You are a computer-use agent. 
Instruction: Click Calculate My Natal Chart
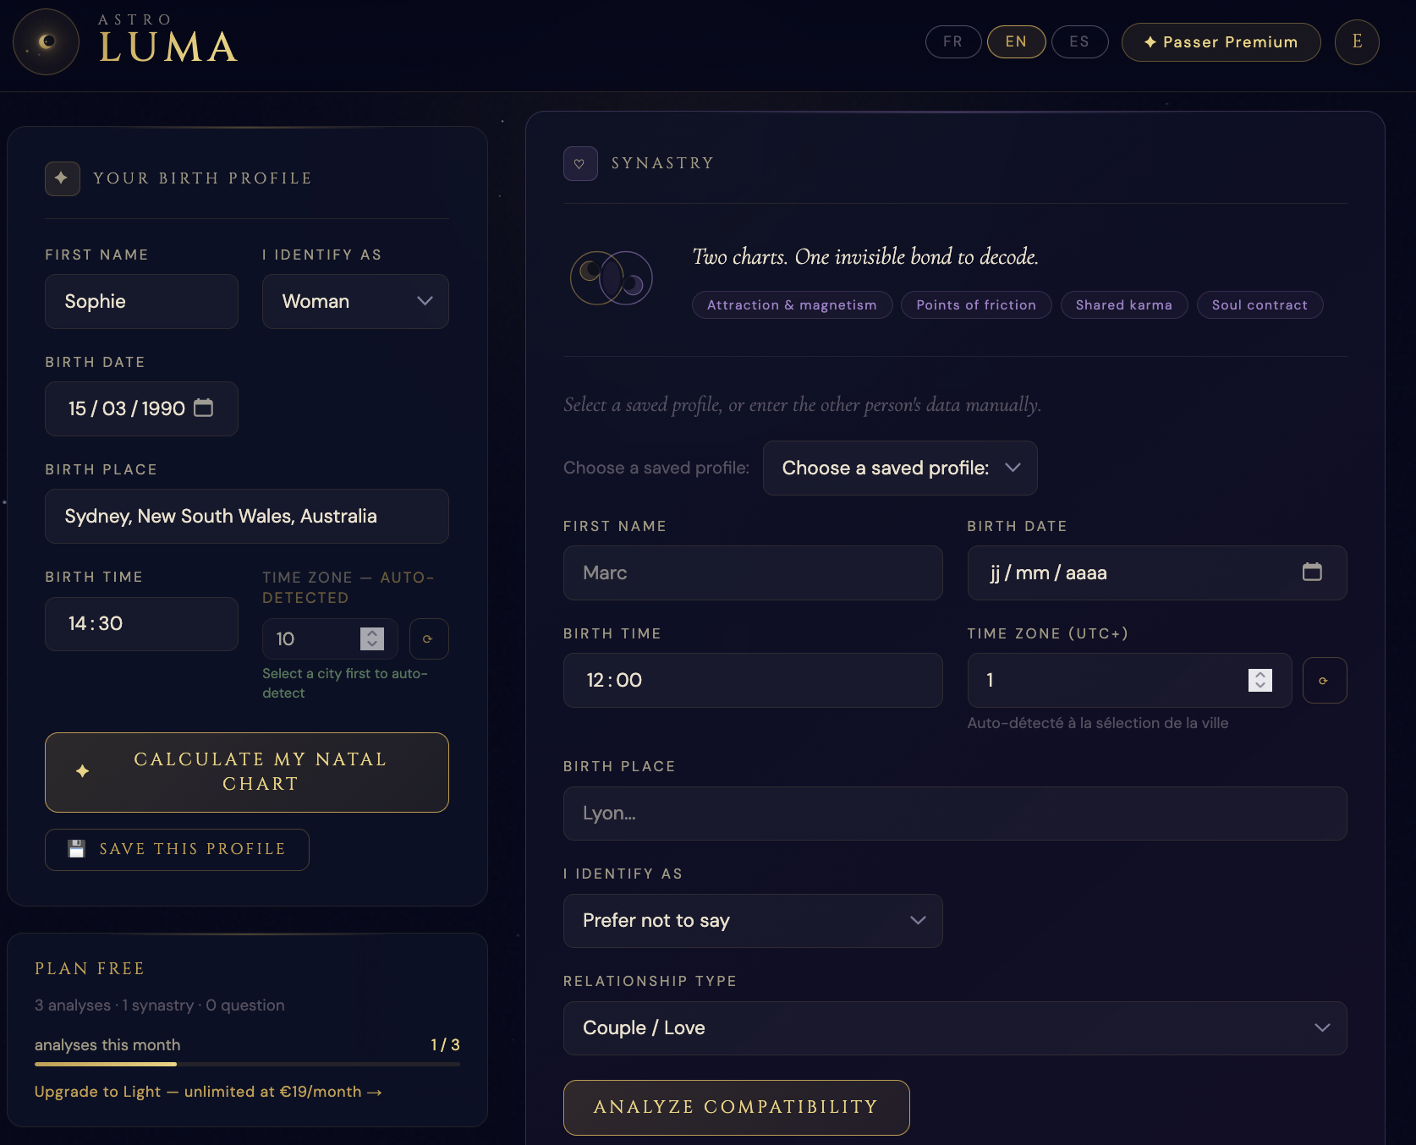click(246, 771)
